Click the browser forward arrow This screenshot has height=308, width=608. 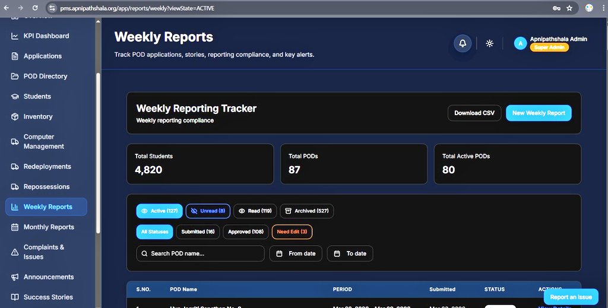(21, 8)
